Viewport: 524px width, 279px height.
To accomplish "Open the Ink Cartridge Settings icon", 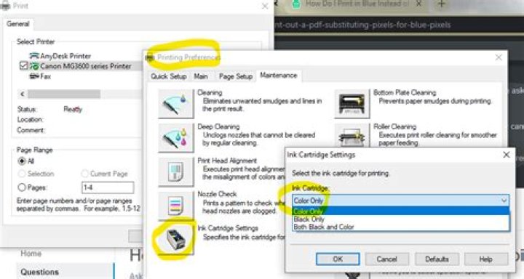I will click(176, 239).
